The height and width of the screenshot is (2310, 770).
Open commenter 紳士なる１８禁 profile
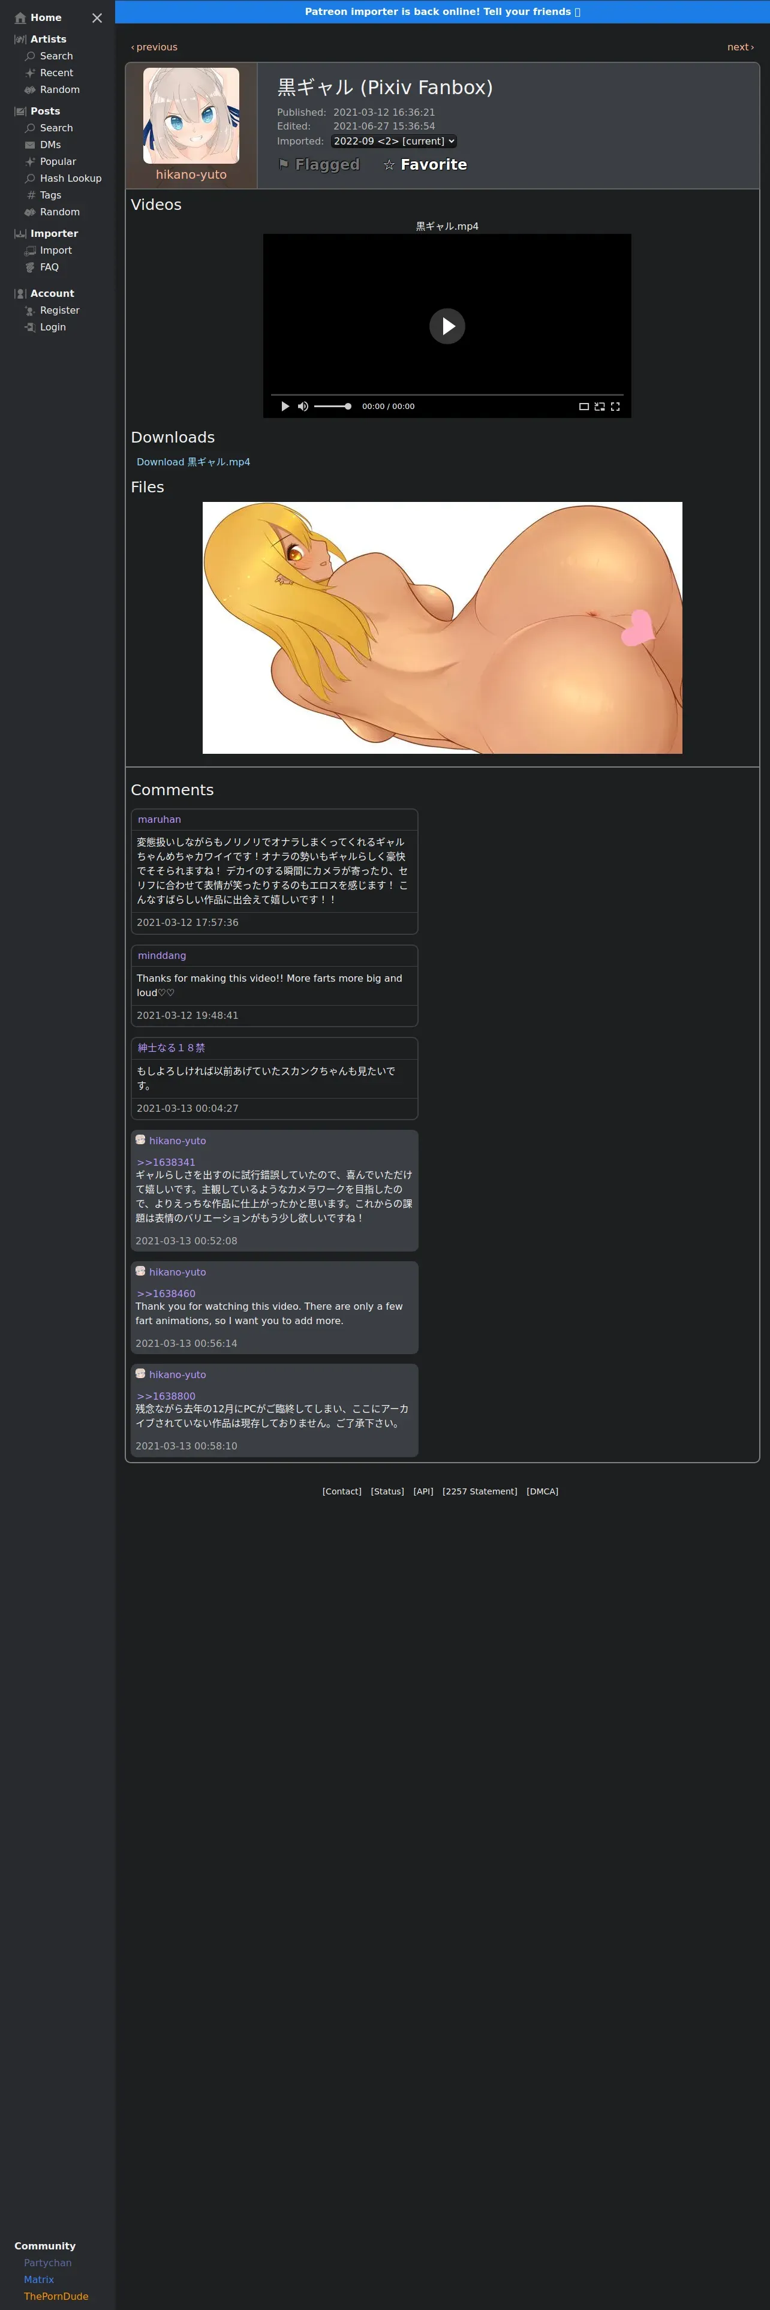[171, 1048]
